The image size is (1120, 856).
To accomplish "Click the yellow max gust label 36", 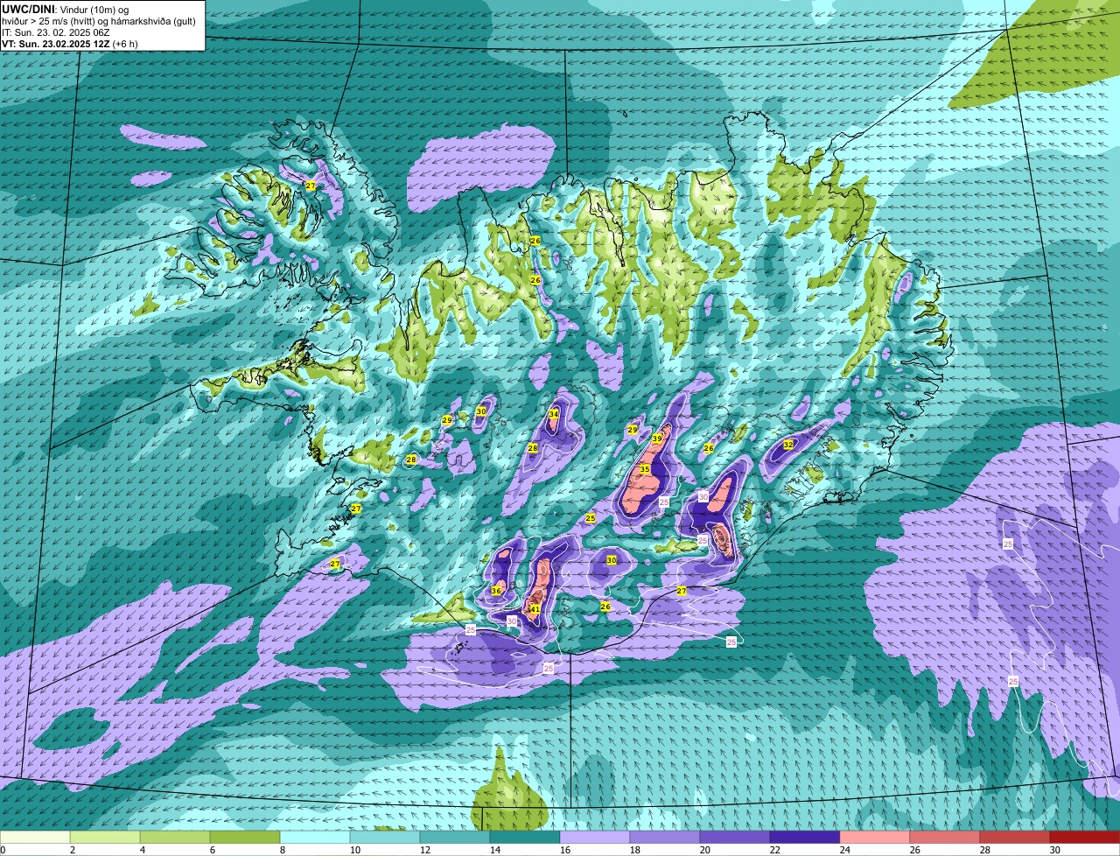I will [496, 591].
